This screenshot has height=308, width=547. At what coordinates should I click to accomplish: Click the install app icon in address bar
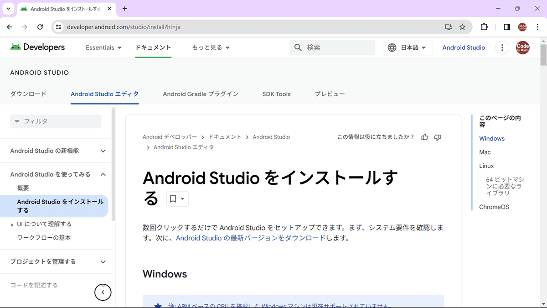(x=449, y=27)
